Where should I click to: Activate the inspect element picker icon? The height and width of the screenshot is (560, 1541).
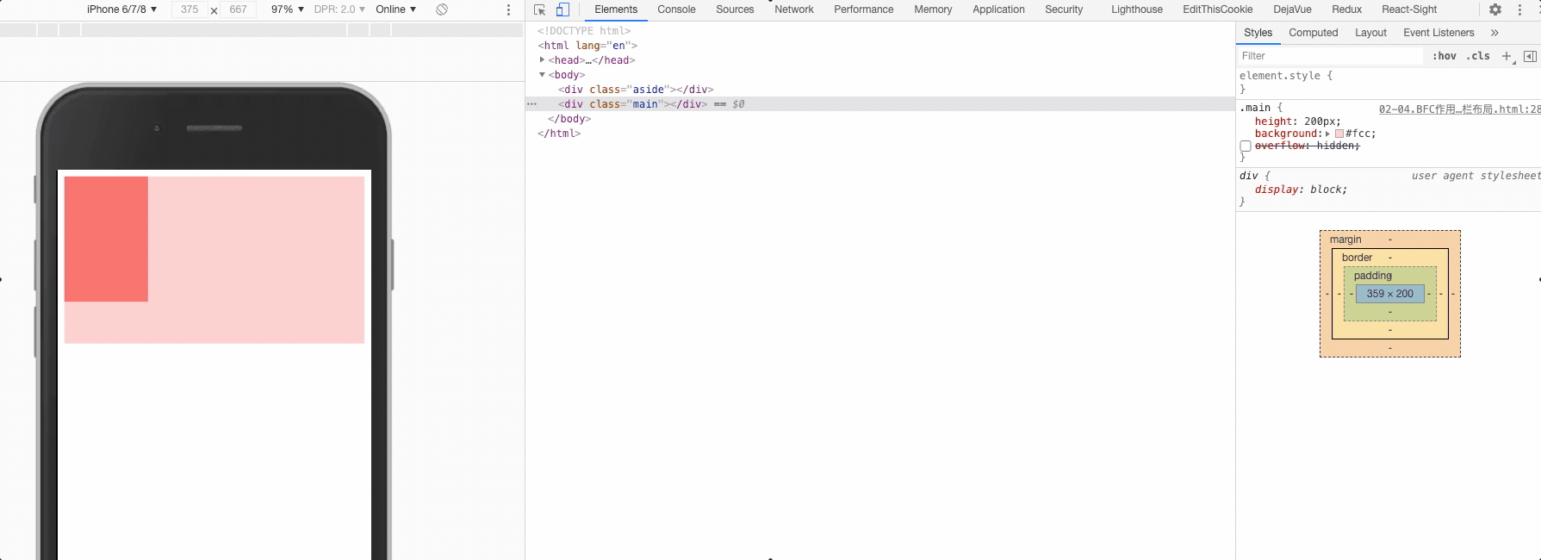[x=540, y=9]
